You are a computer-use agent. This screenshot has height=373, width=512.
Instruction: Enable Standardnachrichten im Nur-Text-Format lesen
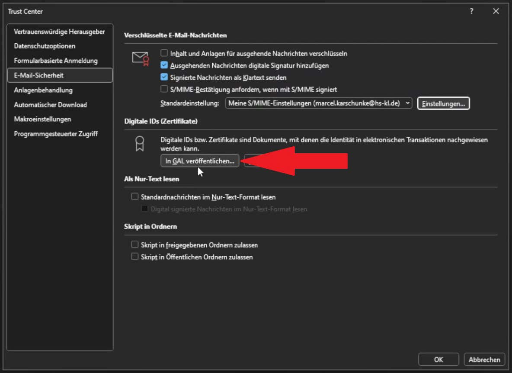(x=135, y=196)
